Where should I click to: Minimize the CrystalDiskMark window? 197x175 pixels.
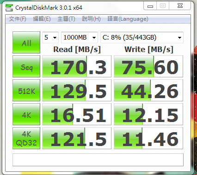click(150, 6)
